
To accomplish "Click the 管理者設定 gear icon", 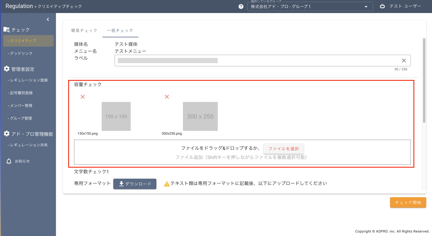I will pos(7,69).
